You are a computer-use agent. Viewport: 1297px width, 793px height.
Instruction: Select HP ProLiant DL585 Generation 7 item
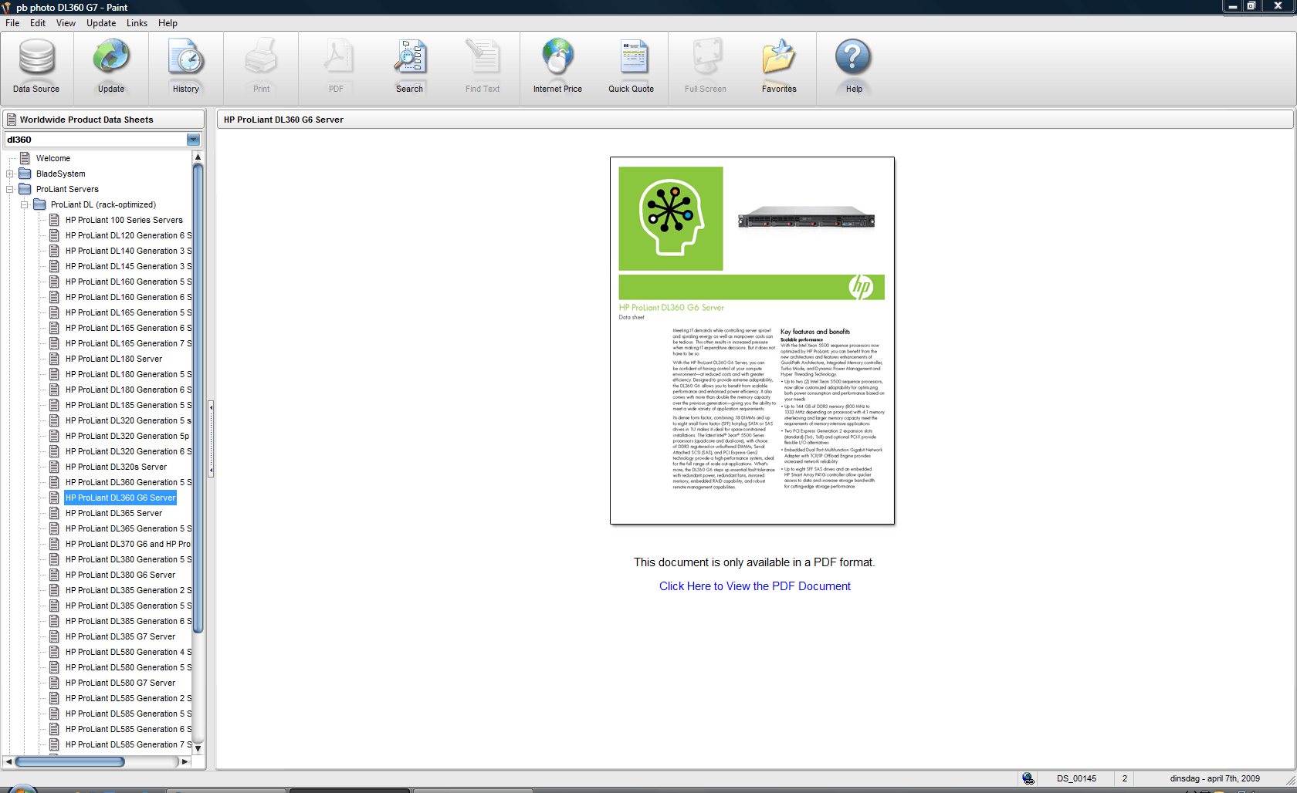point(128,744)
